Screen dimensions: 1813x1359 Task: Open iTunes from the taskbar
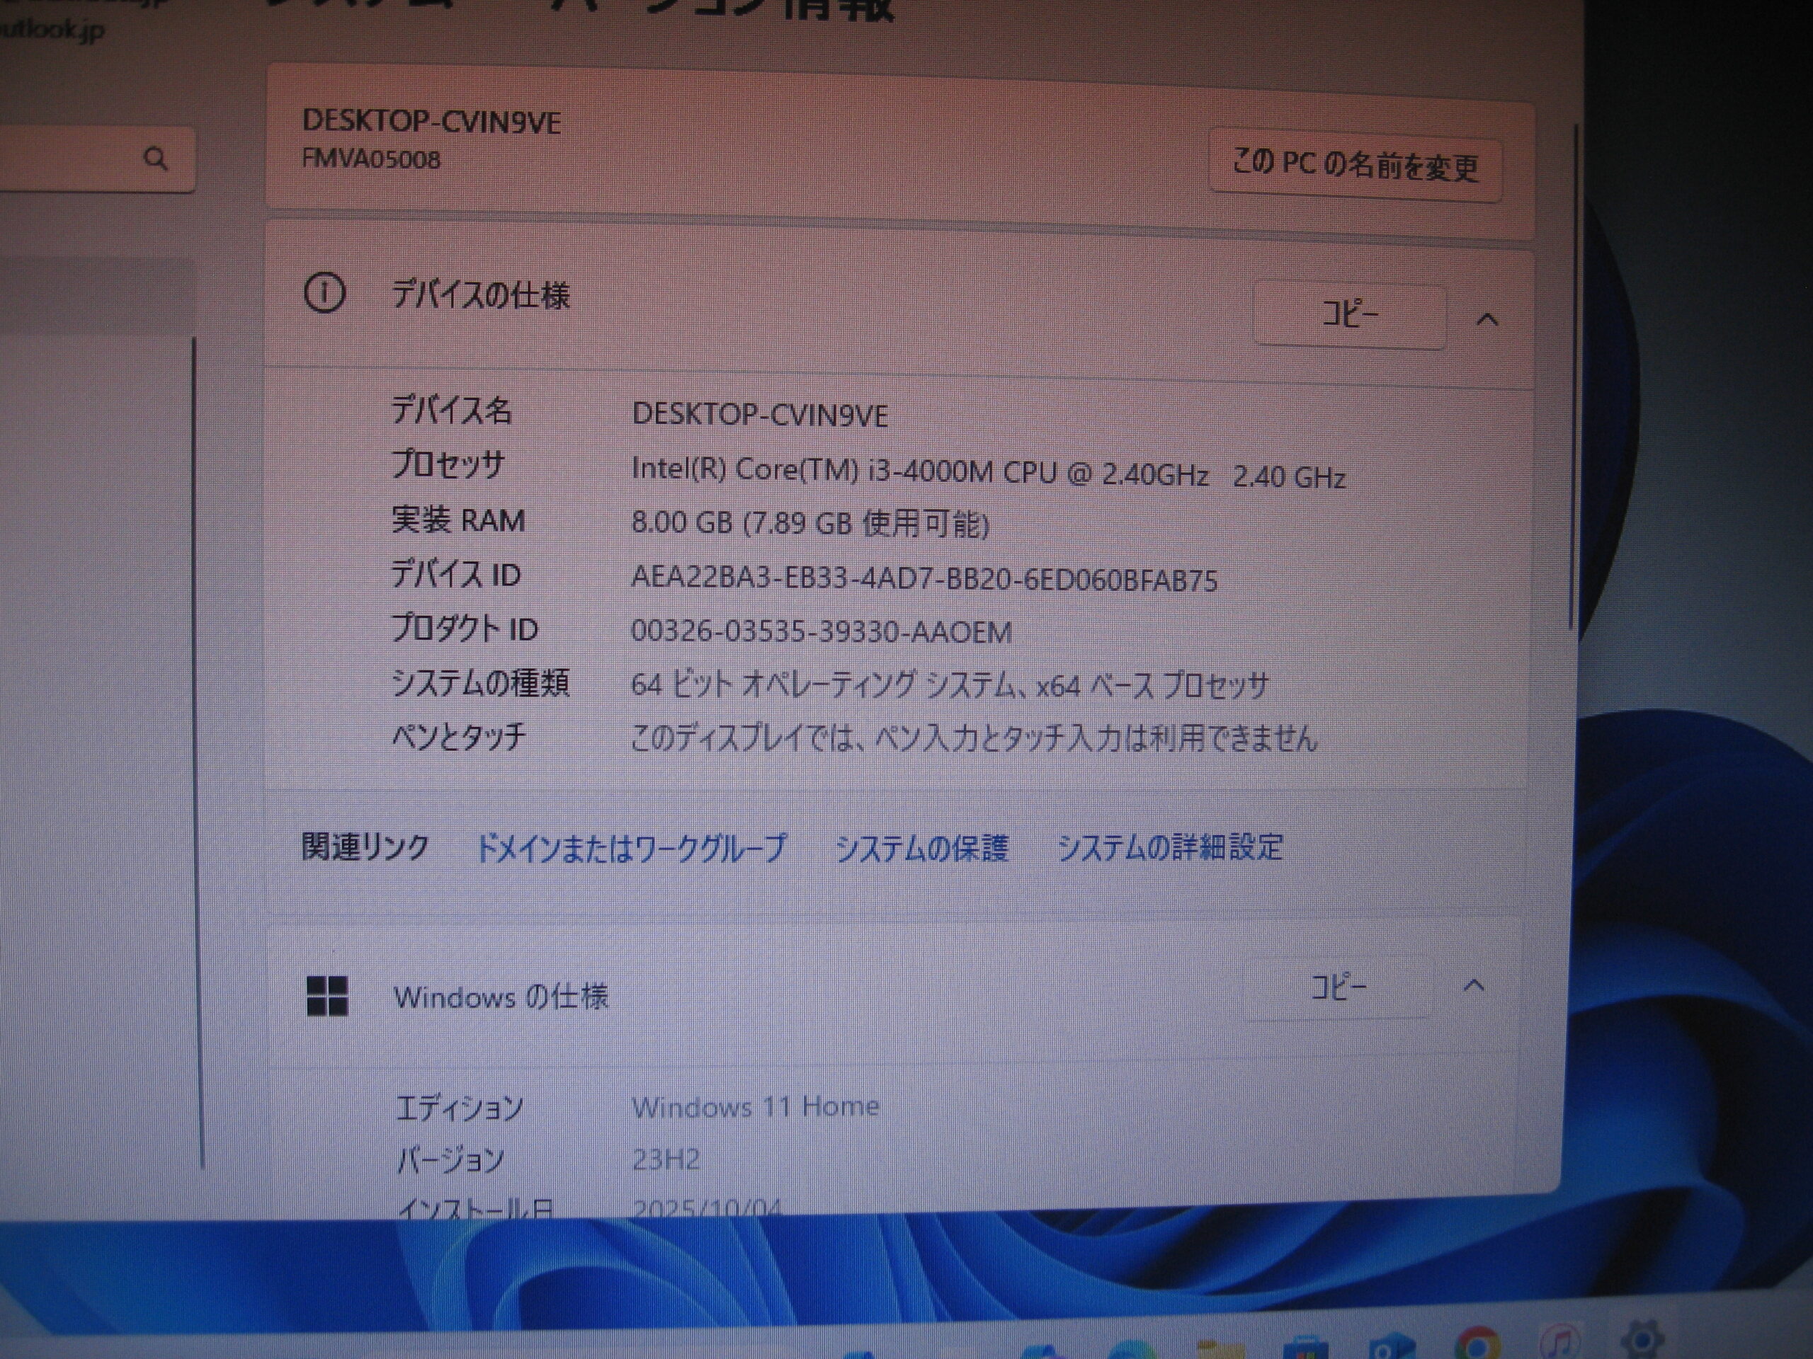[1559, 1343]
